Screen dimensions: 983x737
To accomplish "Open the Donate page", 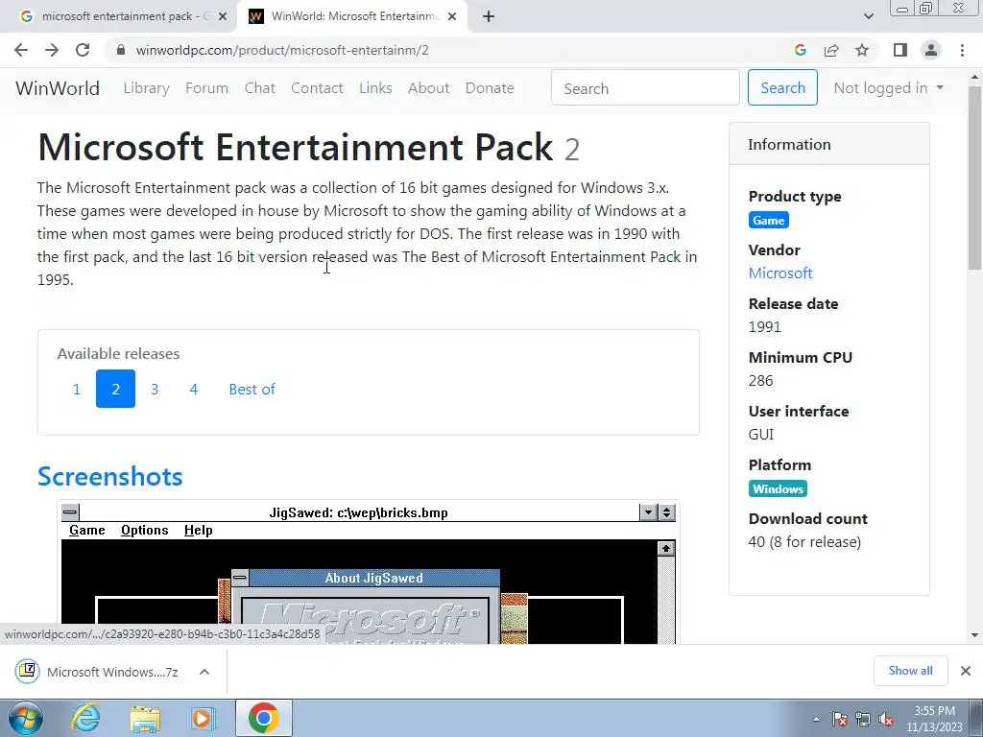I will 490,88.
